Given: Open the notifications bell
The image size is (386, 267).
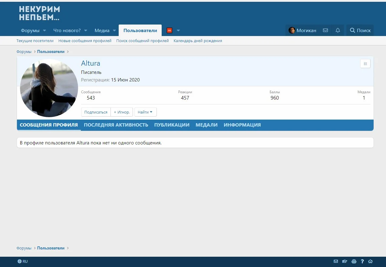Looking at the screenshot, I should coord(338,30).
